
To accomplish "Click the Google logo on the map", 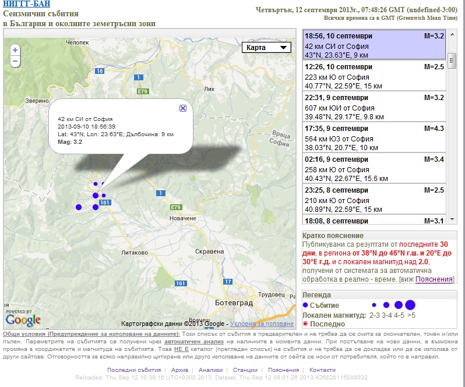I will tap(23, 320).
